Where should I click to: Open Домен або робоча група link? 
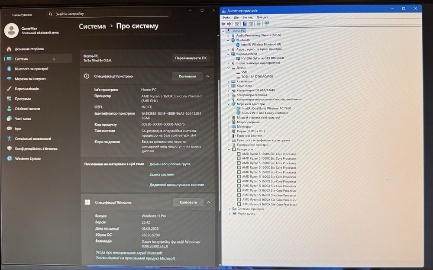[x=170, y=164]
